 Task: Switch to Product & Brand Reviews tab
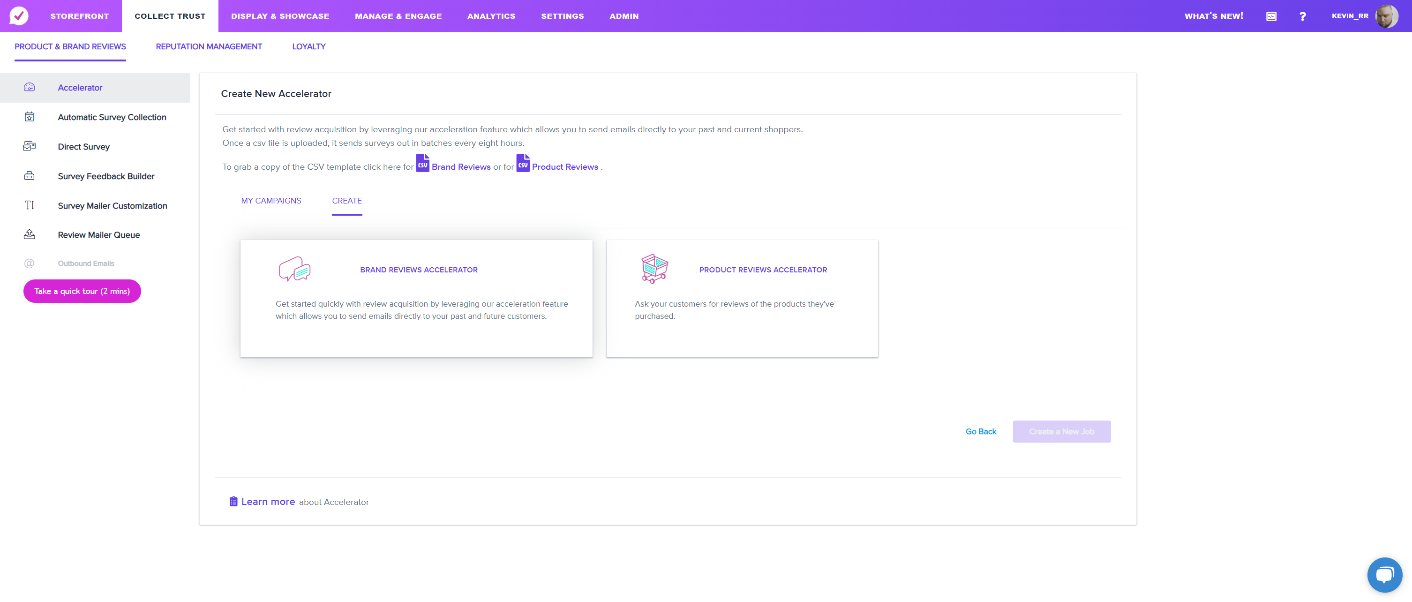pos(70,46)
